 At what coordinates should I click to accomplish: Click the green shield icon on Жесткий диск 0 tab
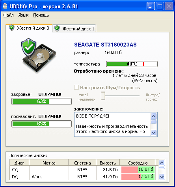tap(12, 28)
